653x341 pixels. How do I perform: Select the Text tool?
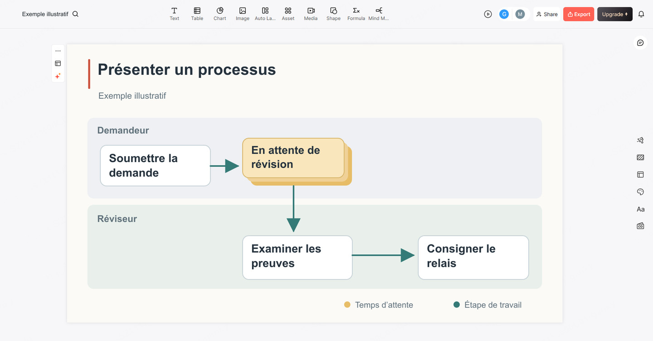click(x=174, y=14)
